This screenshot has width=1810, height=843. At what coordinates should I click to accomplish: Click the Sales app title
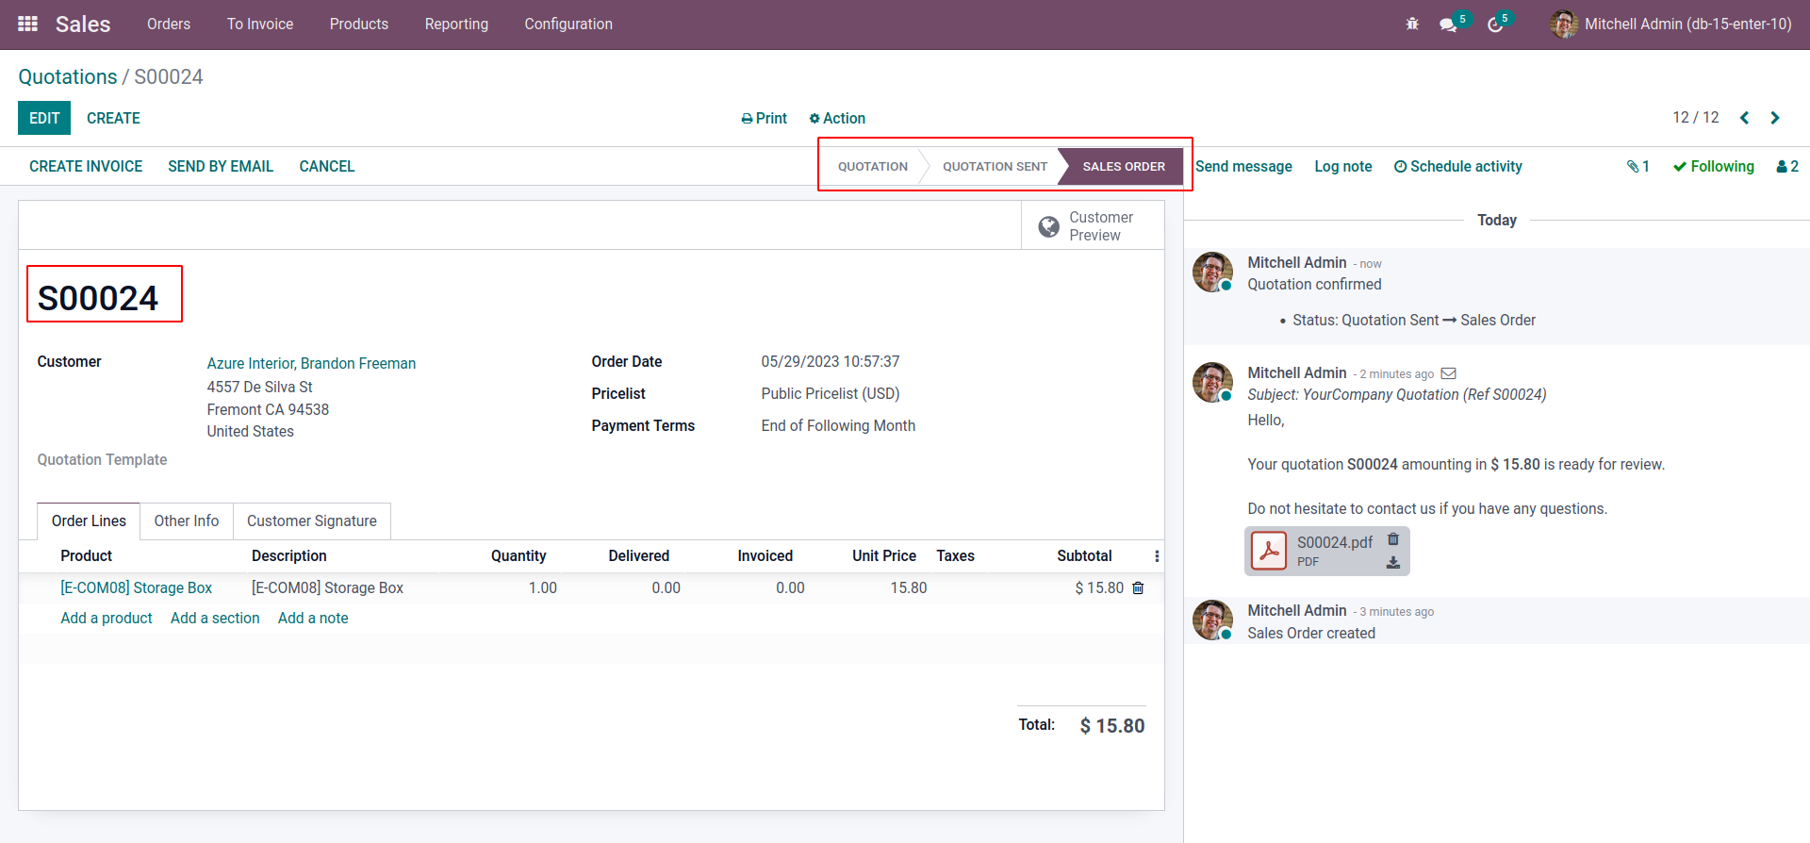[83, 25]
